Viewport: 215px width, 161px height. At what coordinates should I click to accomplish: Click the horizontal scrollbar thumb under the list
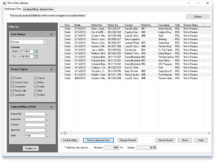(x=65, y=133)
